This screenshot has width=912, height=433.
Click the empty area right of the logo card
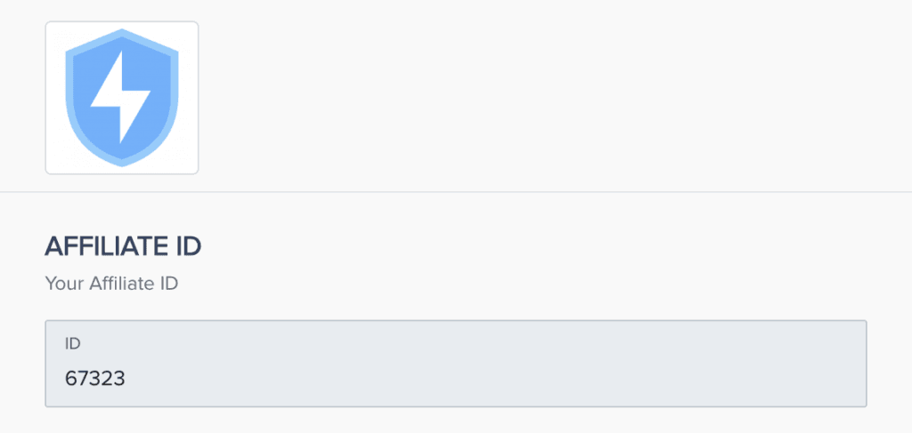[534, 98]
